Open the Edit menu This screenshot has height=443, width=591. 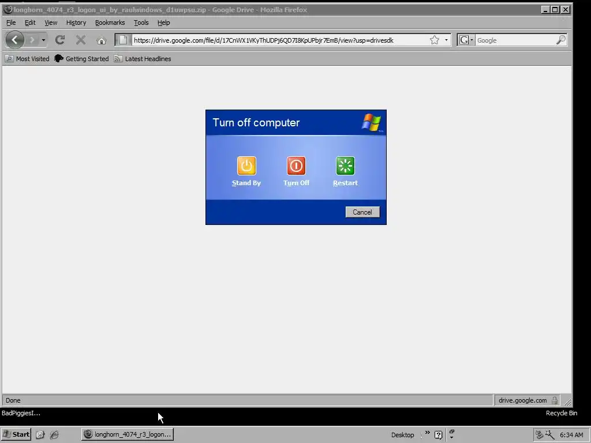click(x=30, y=22)
